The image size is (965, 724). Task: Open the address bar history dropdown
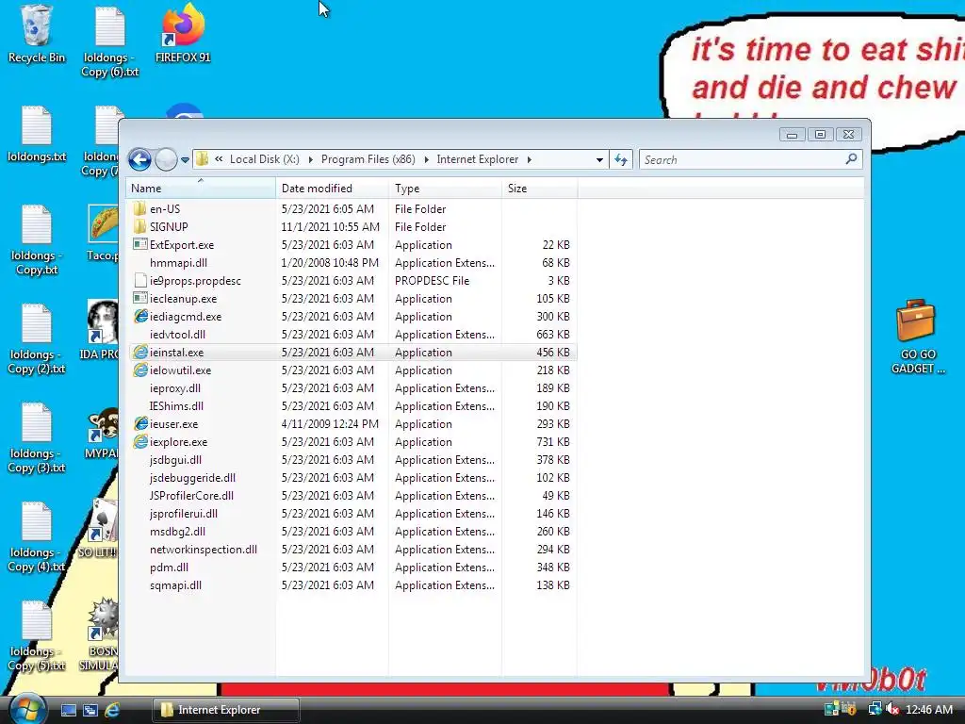(x=599, y=160)
